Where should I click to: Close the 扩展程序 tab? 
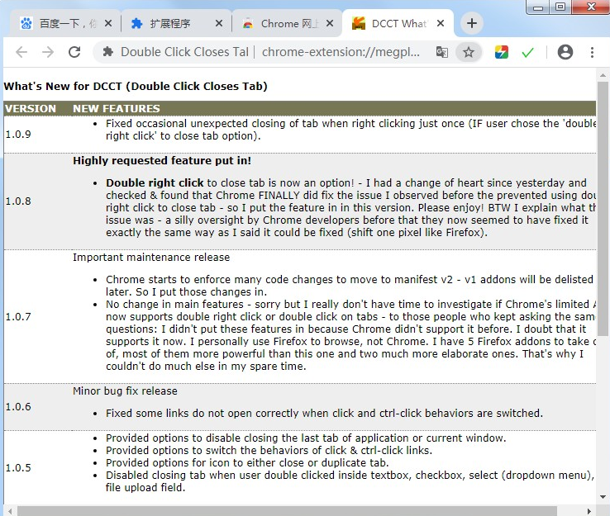[x=219, y=24]
